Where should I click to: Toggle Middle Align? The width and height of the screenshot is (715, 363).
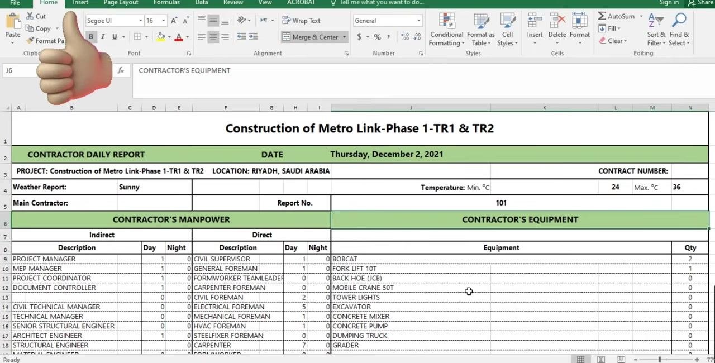[213, 20]
